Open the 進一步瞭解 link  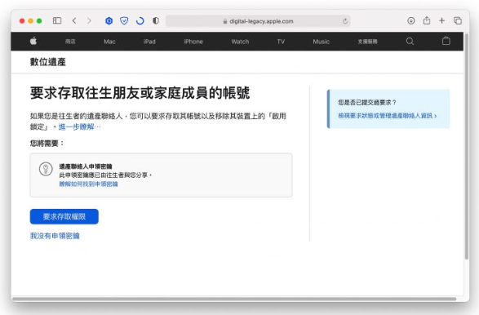click(80, 126)
